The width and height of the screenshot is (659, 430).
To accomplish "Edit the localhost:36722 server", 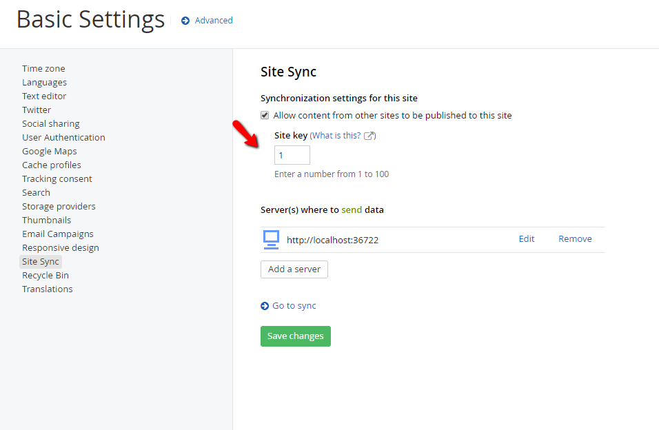I will (x=527, y=238).
